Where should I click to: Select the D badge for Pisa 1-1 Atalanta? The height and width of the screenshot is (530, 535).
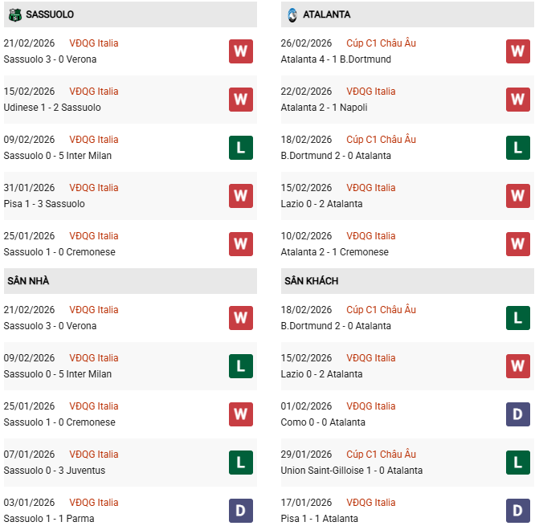[518, 511]
